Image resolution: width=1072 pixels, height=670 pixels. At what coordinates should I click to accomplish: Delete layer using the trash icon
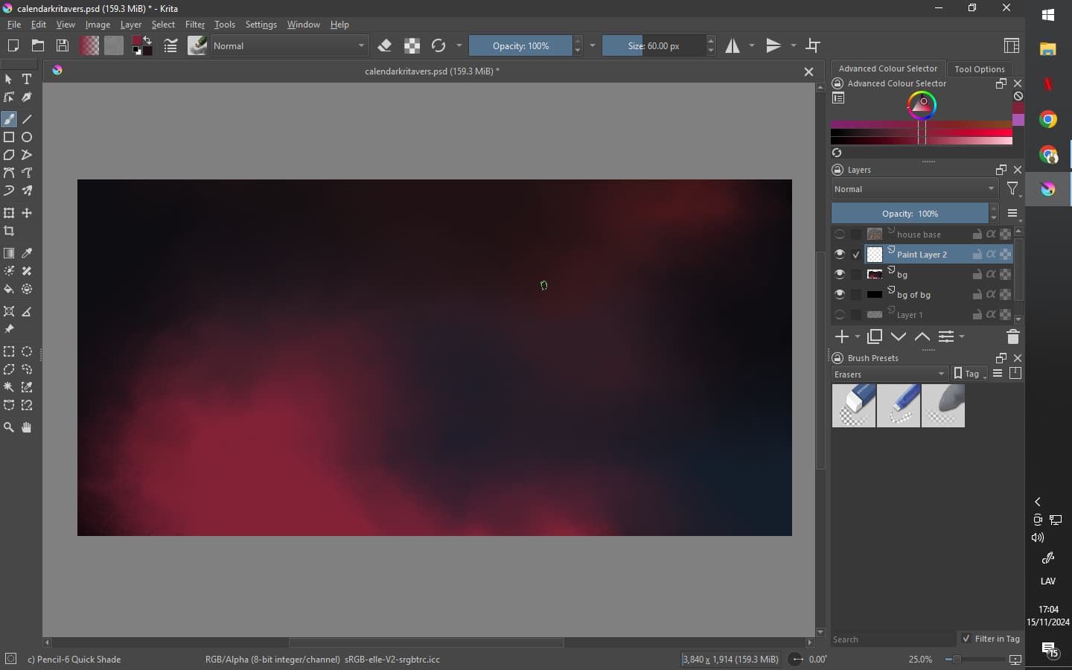click(x=1012, y=337)
